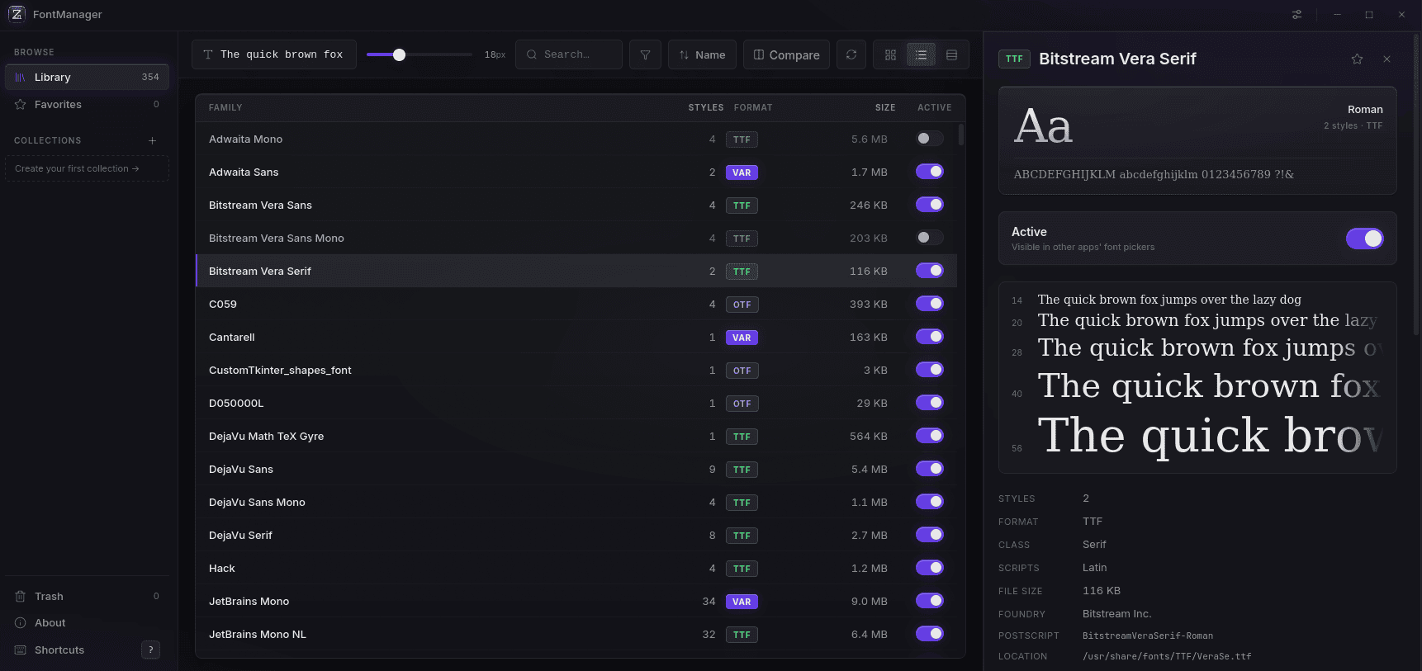This screenshot has width=1422, height=671.
Task: Click the Trash bin icon in sidebar
Action: [21, 596]
